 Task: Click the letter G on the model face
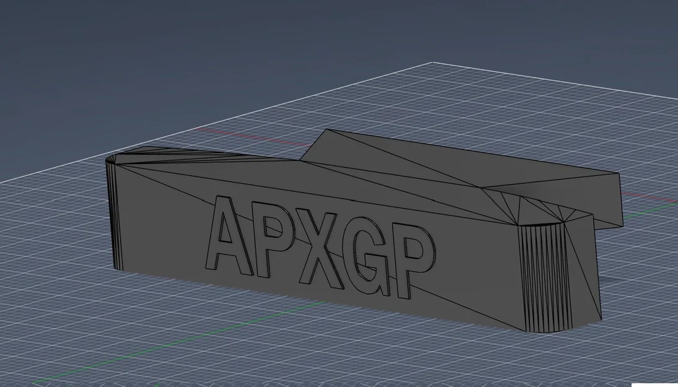pos(368,258)
